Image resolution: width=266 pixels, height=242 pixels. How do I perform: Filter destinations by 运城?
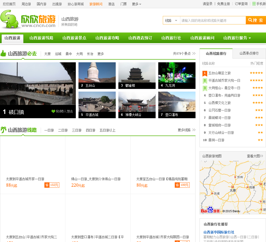[x=58, y=54]
